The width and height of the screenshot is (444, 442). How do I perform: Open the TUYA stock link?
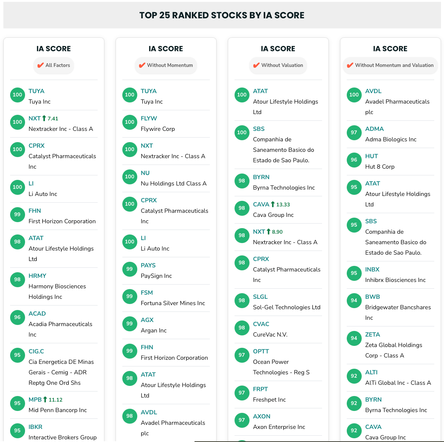pos(36,91)
